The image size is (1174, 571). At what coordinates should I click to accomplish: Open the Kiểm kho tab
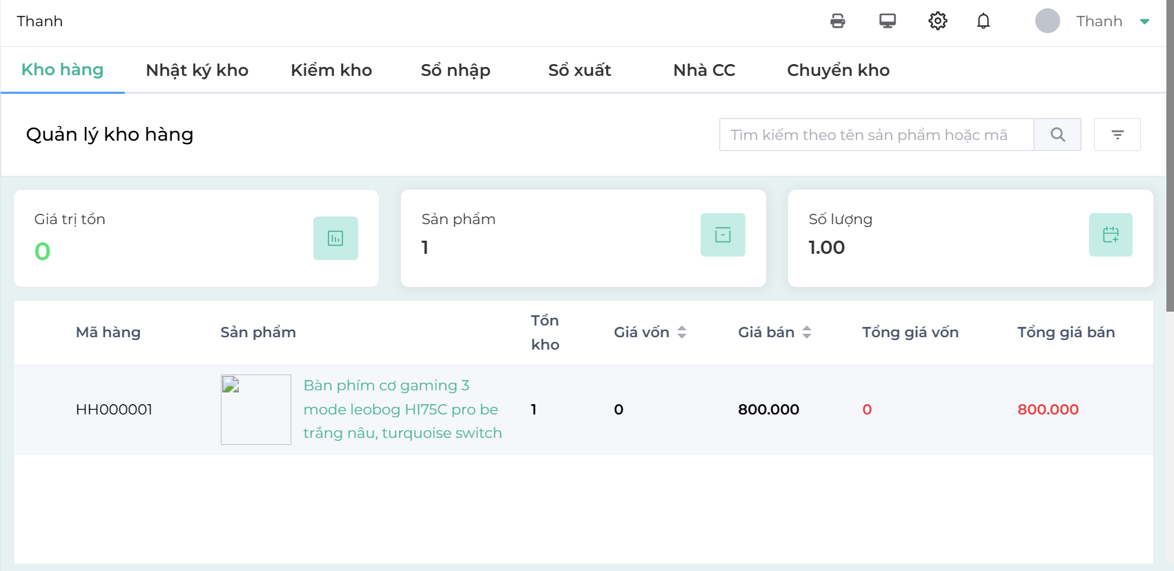tap(331, 70)
